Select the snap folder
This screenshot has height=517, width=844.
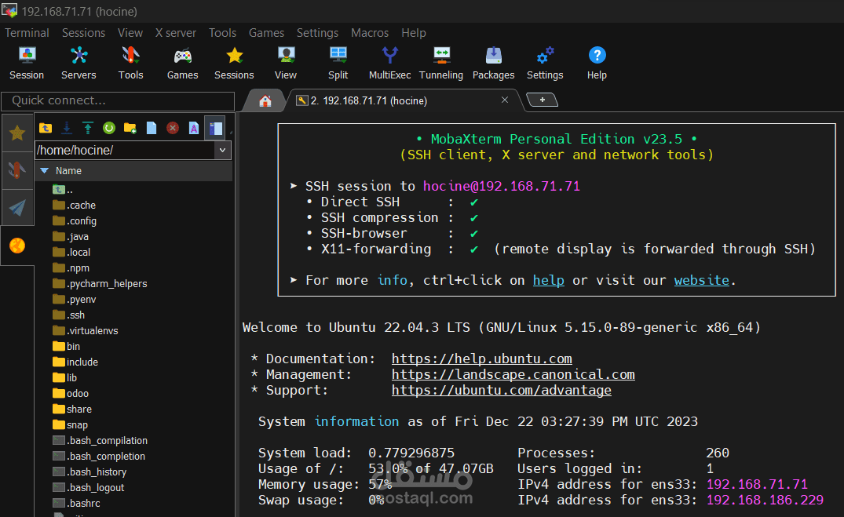point(70,424)
